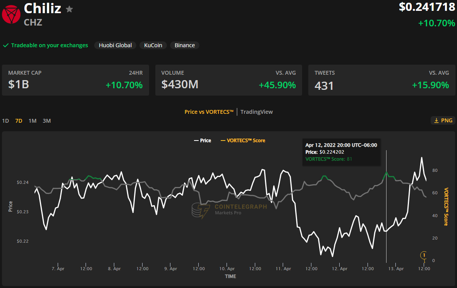Switch chart range to 1M

(x=33, y=121)
